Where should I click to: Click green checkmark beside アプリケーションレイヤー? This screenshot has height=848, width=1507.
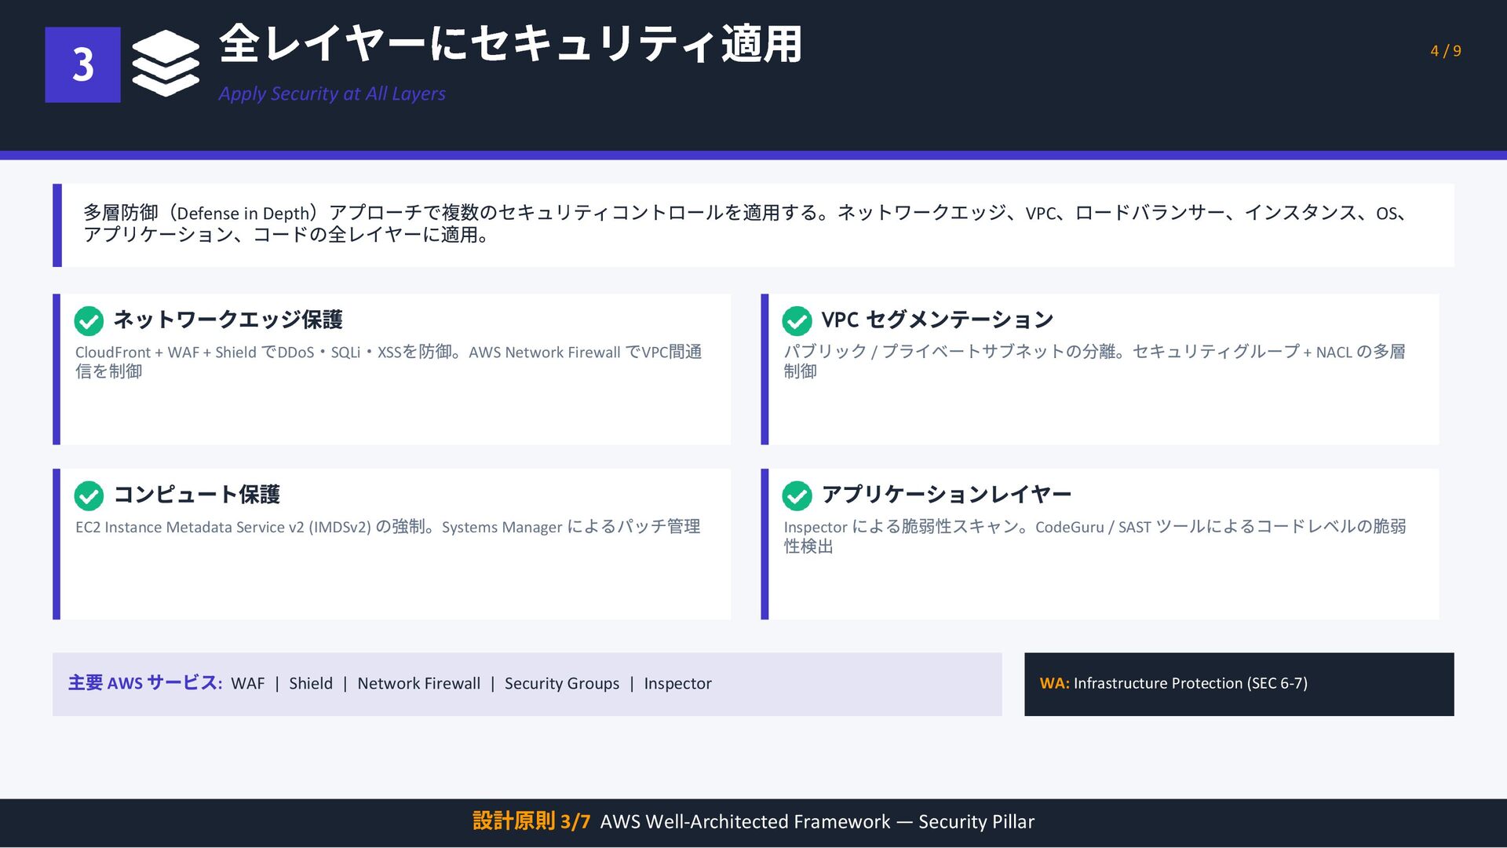(x=797, y=495)
